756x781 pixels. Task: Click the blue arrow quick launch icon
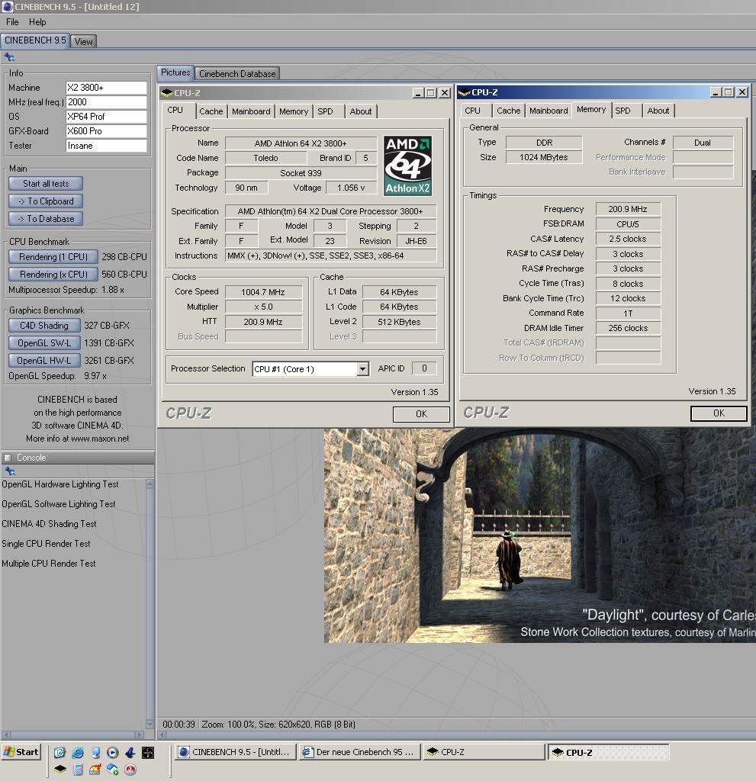130,753
